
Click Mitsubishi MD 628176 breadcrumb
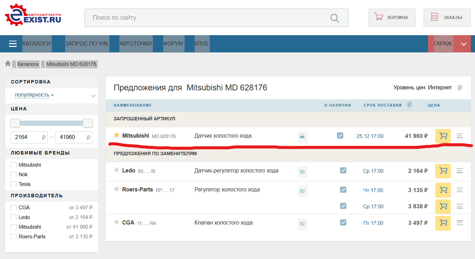71,64
